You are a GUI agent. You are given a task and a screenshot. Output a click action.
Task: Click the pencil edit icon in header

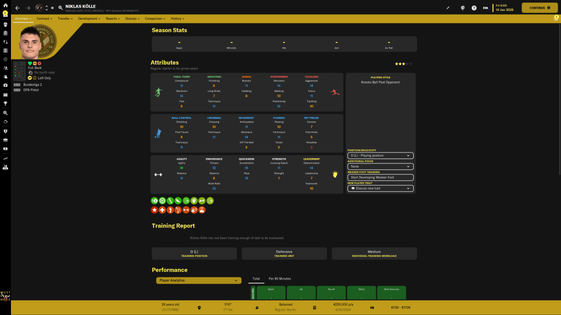(448, 8)
